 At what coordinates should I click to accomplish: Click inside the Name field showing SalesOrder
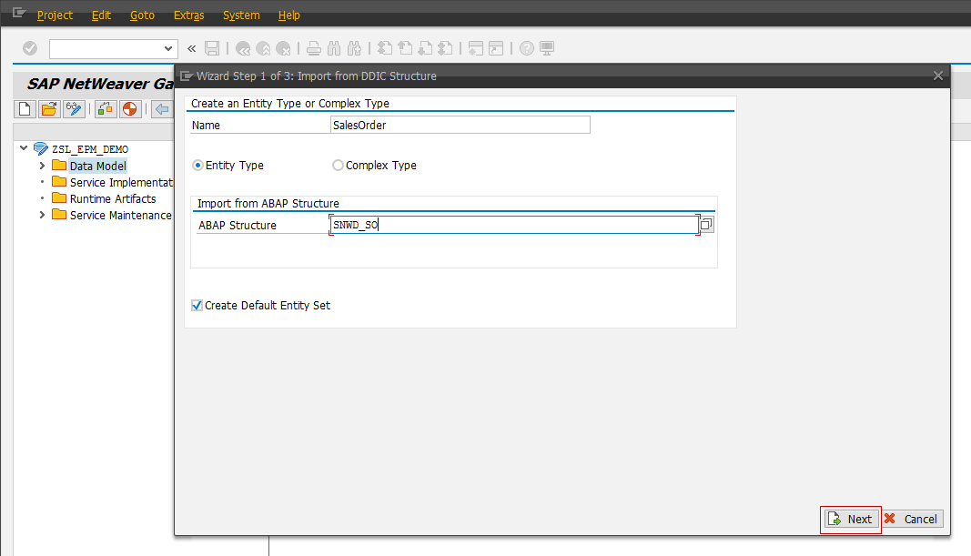click(x=460, y=124)
